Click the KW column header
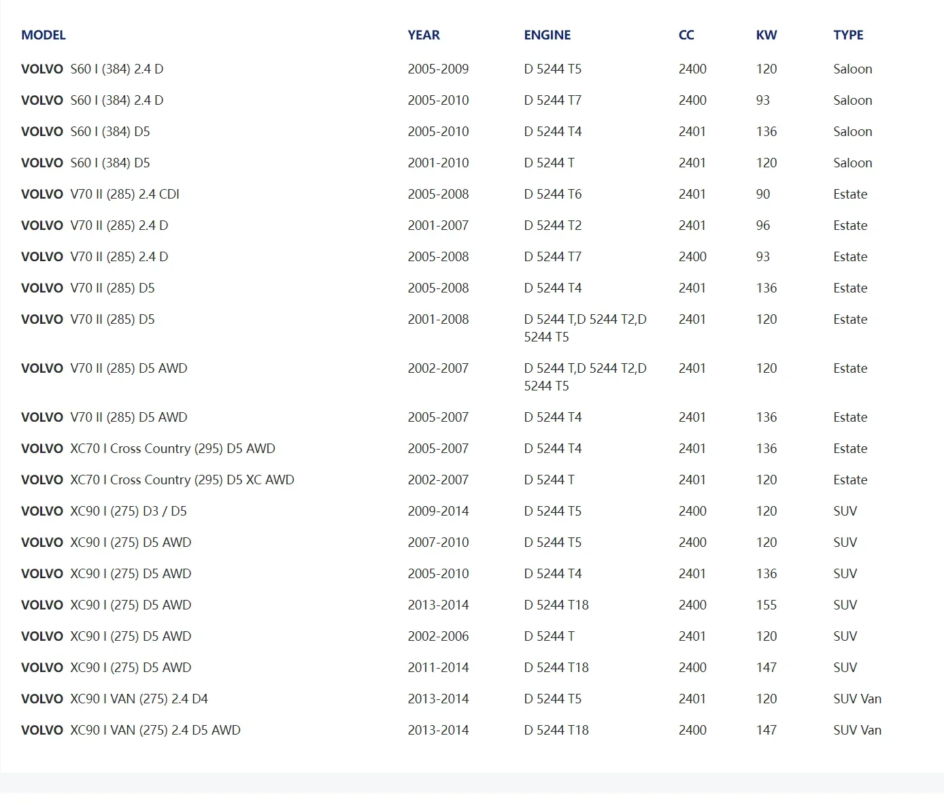This screenshot has width=944, height=804. tap(766, 35)
